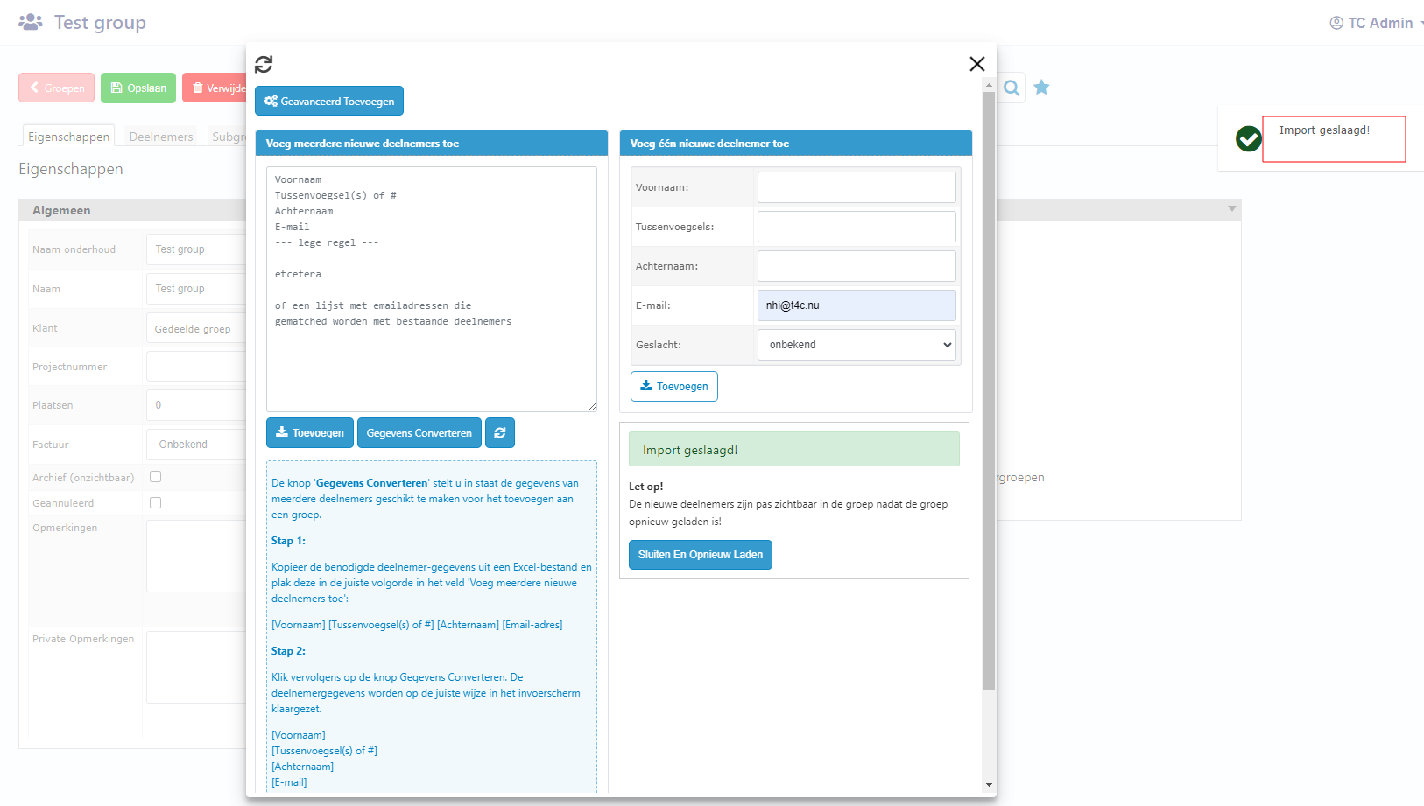Image resolution: width=1424 pixels, height=806 pixels.
Task: Toggle the Geannuleerd checkbox
Action: click(x=155, y=503)
